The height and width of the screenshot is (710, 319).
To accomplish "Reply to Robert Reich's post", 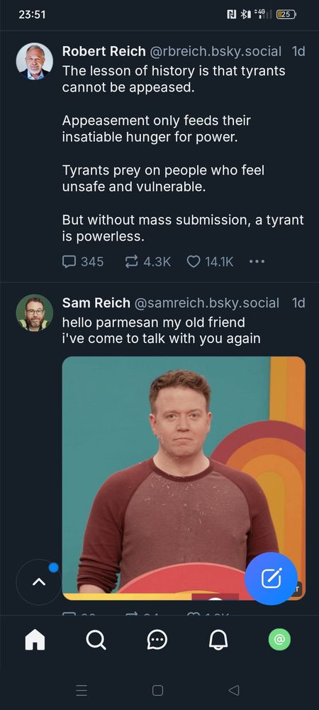I will point(83,262).
